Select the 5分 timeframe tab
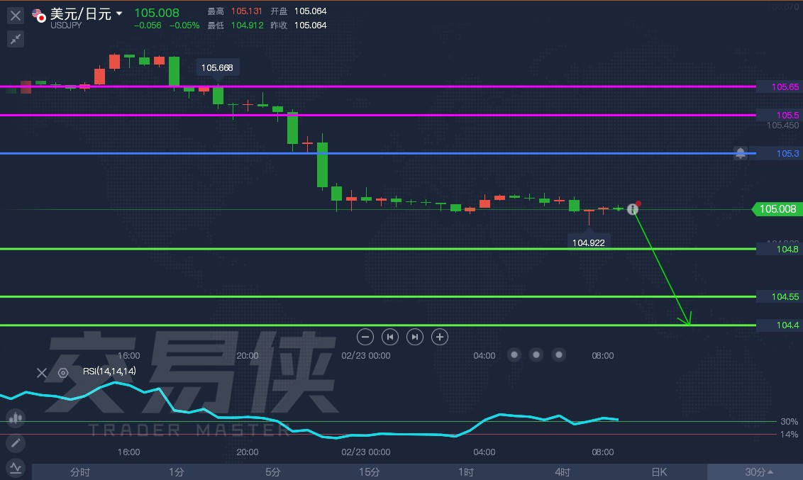Image resolution: width=803 pixels, height=480 pixels. pyautogui.click(x=273, y=471)
